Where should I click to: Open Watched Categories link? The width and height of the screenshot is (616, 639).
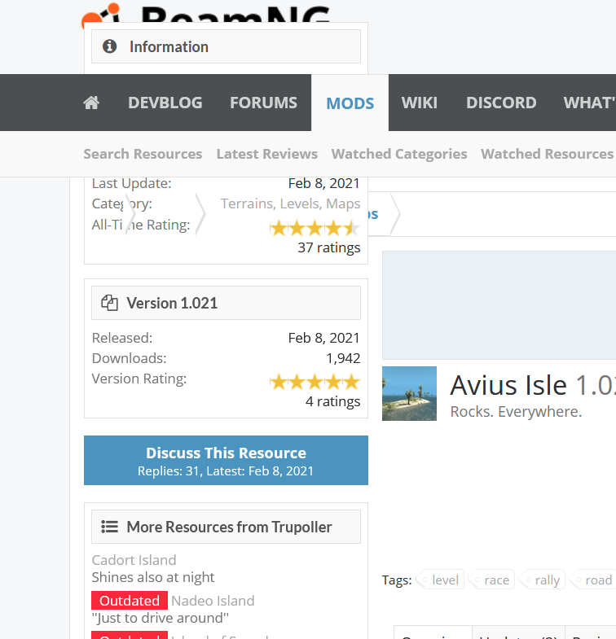pyautogui.click(x=399, y=154)
